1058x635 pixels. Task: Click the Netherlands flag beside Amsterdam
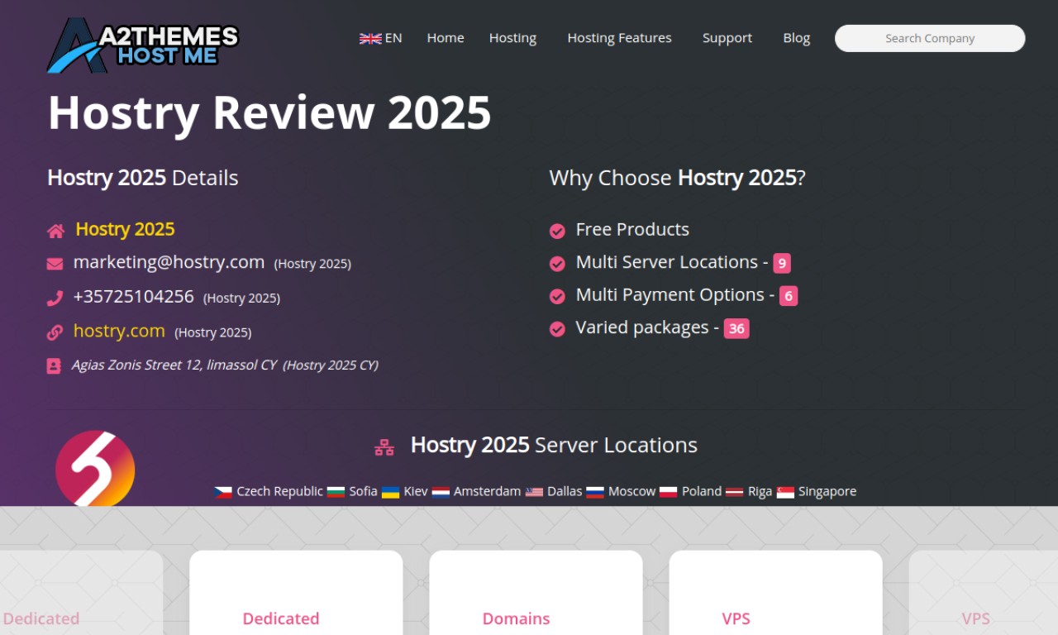click(x=441, y=492)
